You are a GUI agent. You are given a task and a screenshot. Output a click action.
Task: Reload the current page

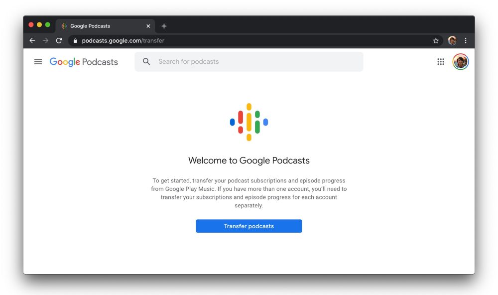[x=59, y=41]
